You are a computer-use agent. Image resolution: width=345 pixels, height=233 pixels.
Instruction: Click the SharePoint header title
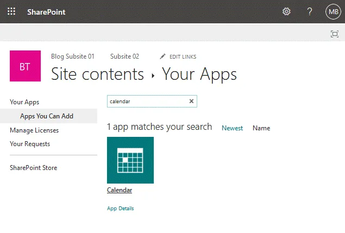point(46,11)
